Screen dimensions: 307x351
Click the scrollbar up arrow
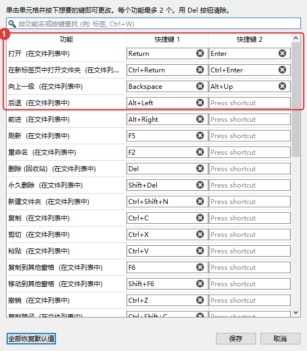tap(296, 38)
